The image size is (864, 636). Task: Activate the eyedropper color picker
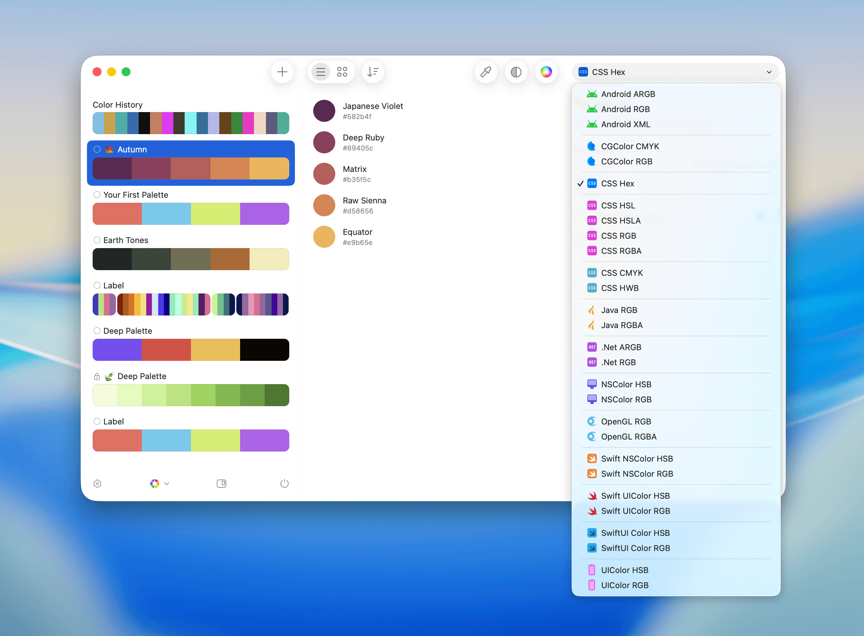[x=486, y=72]
